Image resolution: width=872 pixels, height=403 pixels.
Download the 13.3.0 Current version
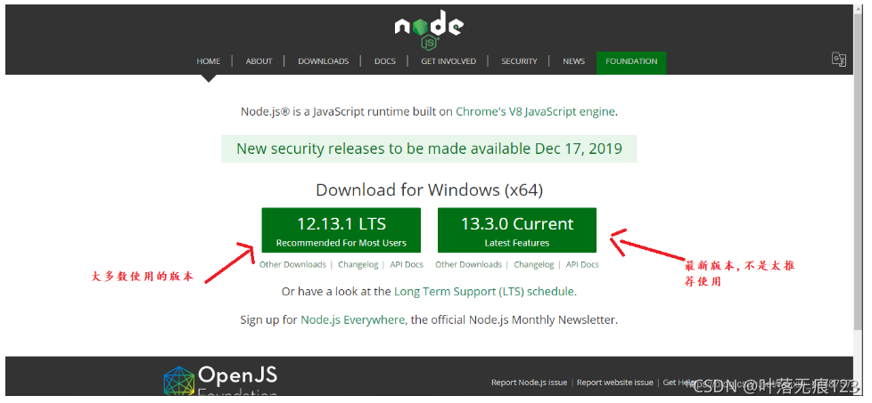click(x=516, y=230)
